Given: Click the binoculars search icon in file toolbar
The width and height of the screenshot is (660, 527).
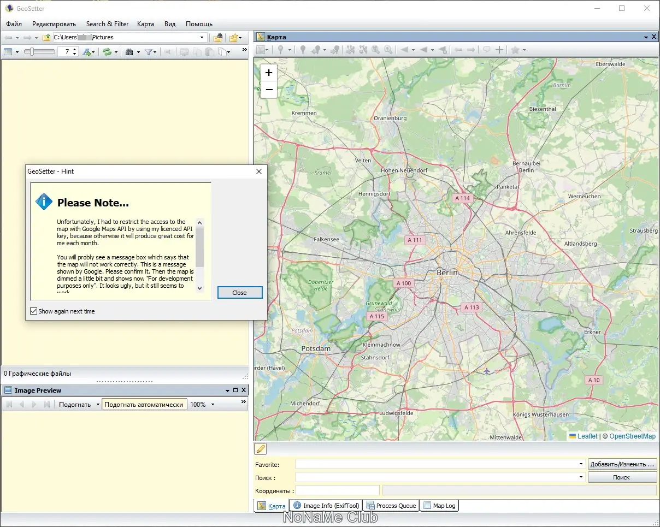Looking at the screenshot, I should (x=129, y=52).
